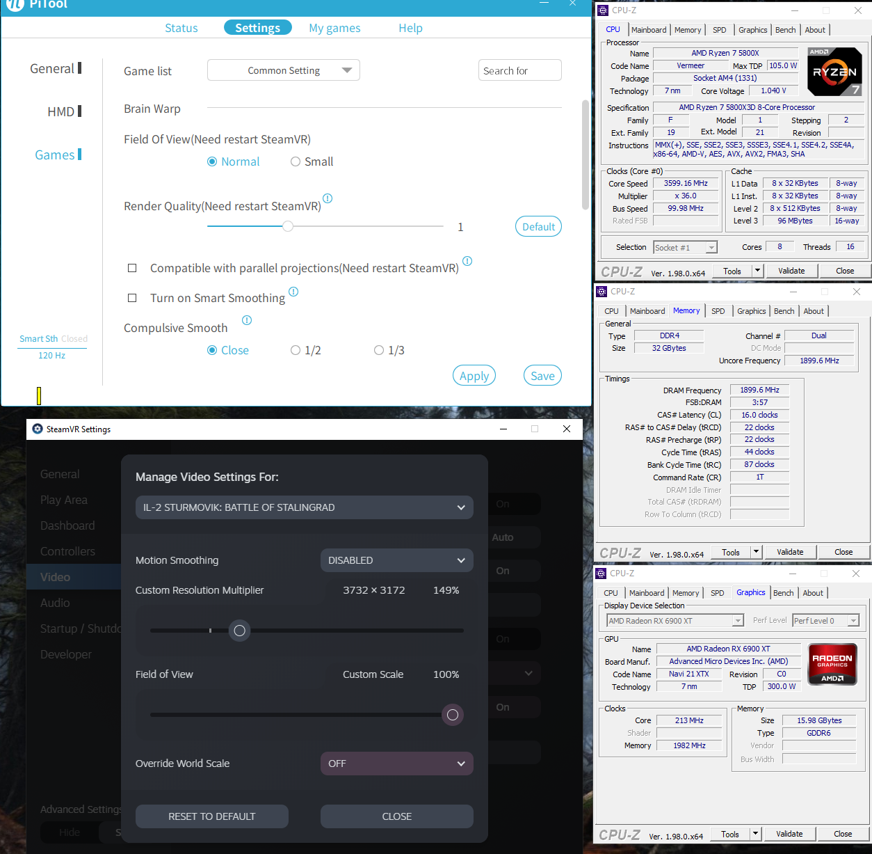Click the Custom Resolution Multiplier slider handle

pyautogui.click(x=239, y=631)
